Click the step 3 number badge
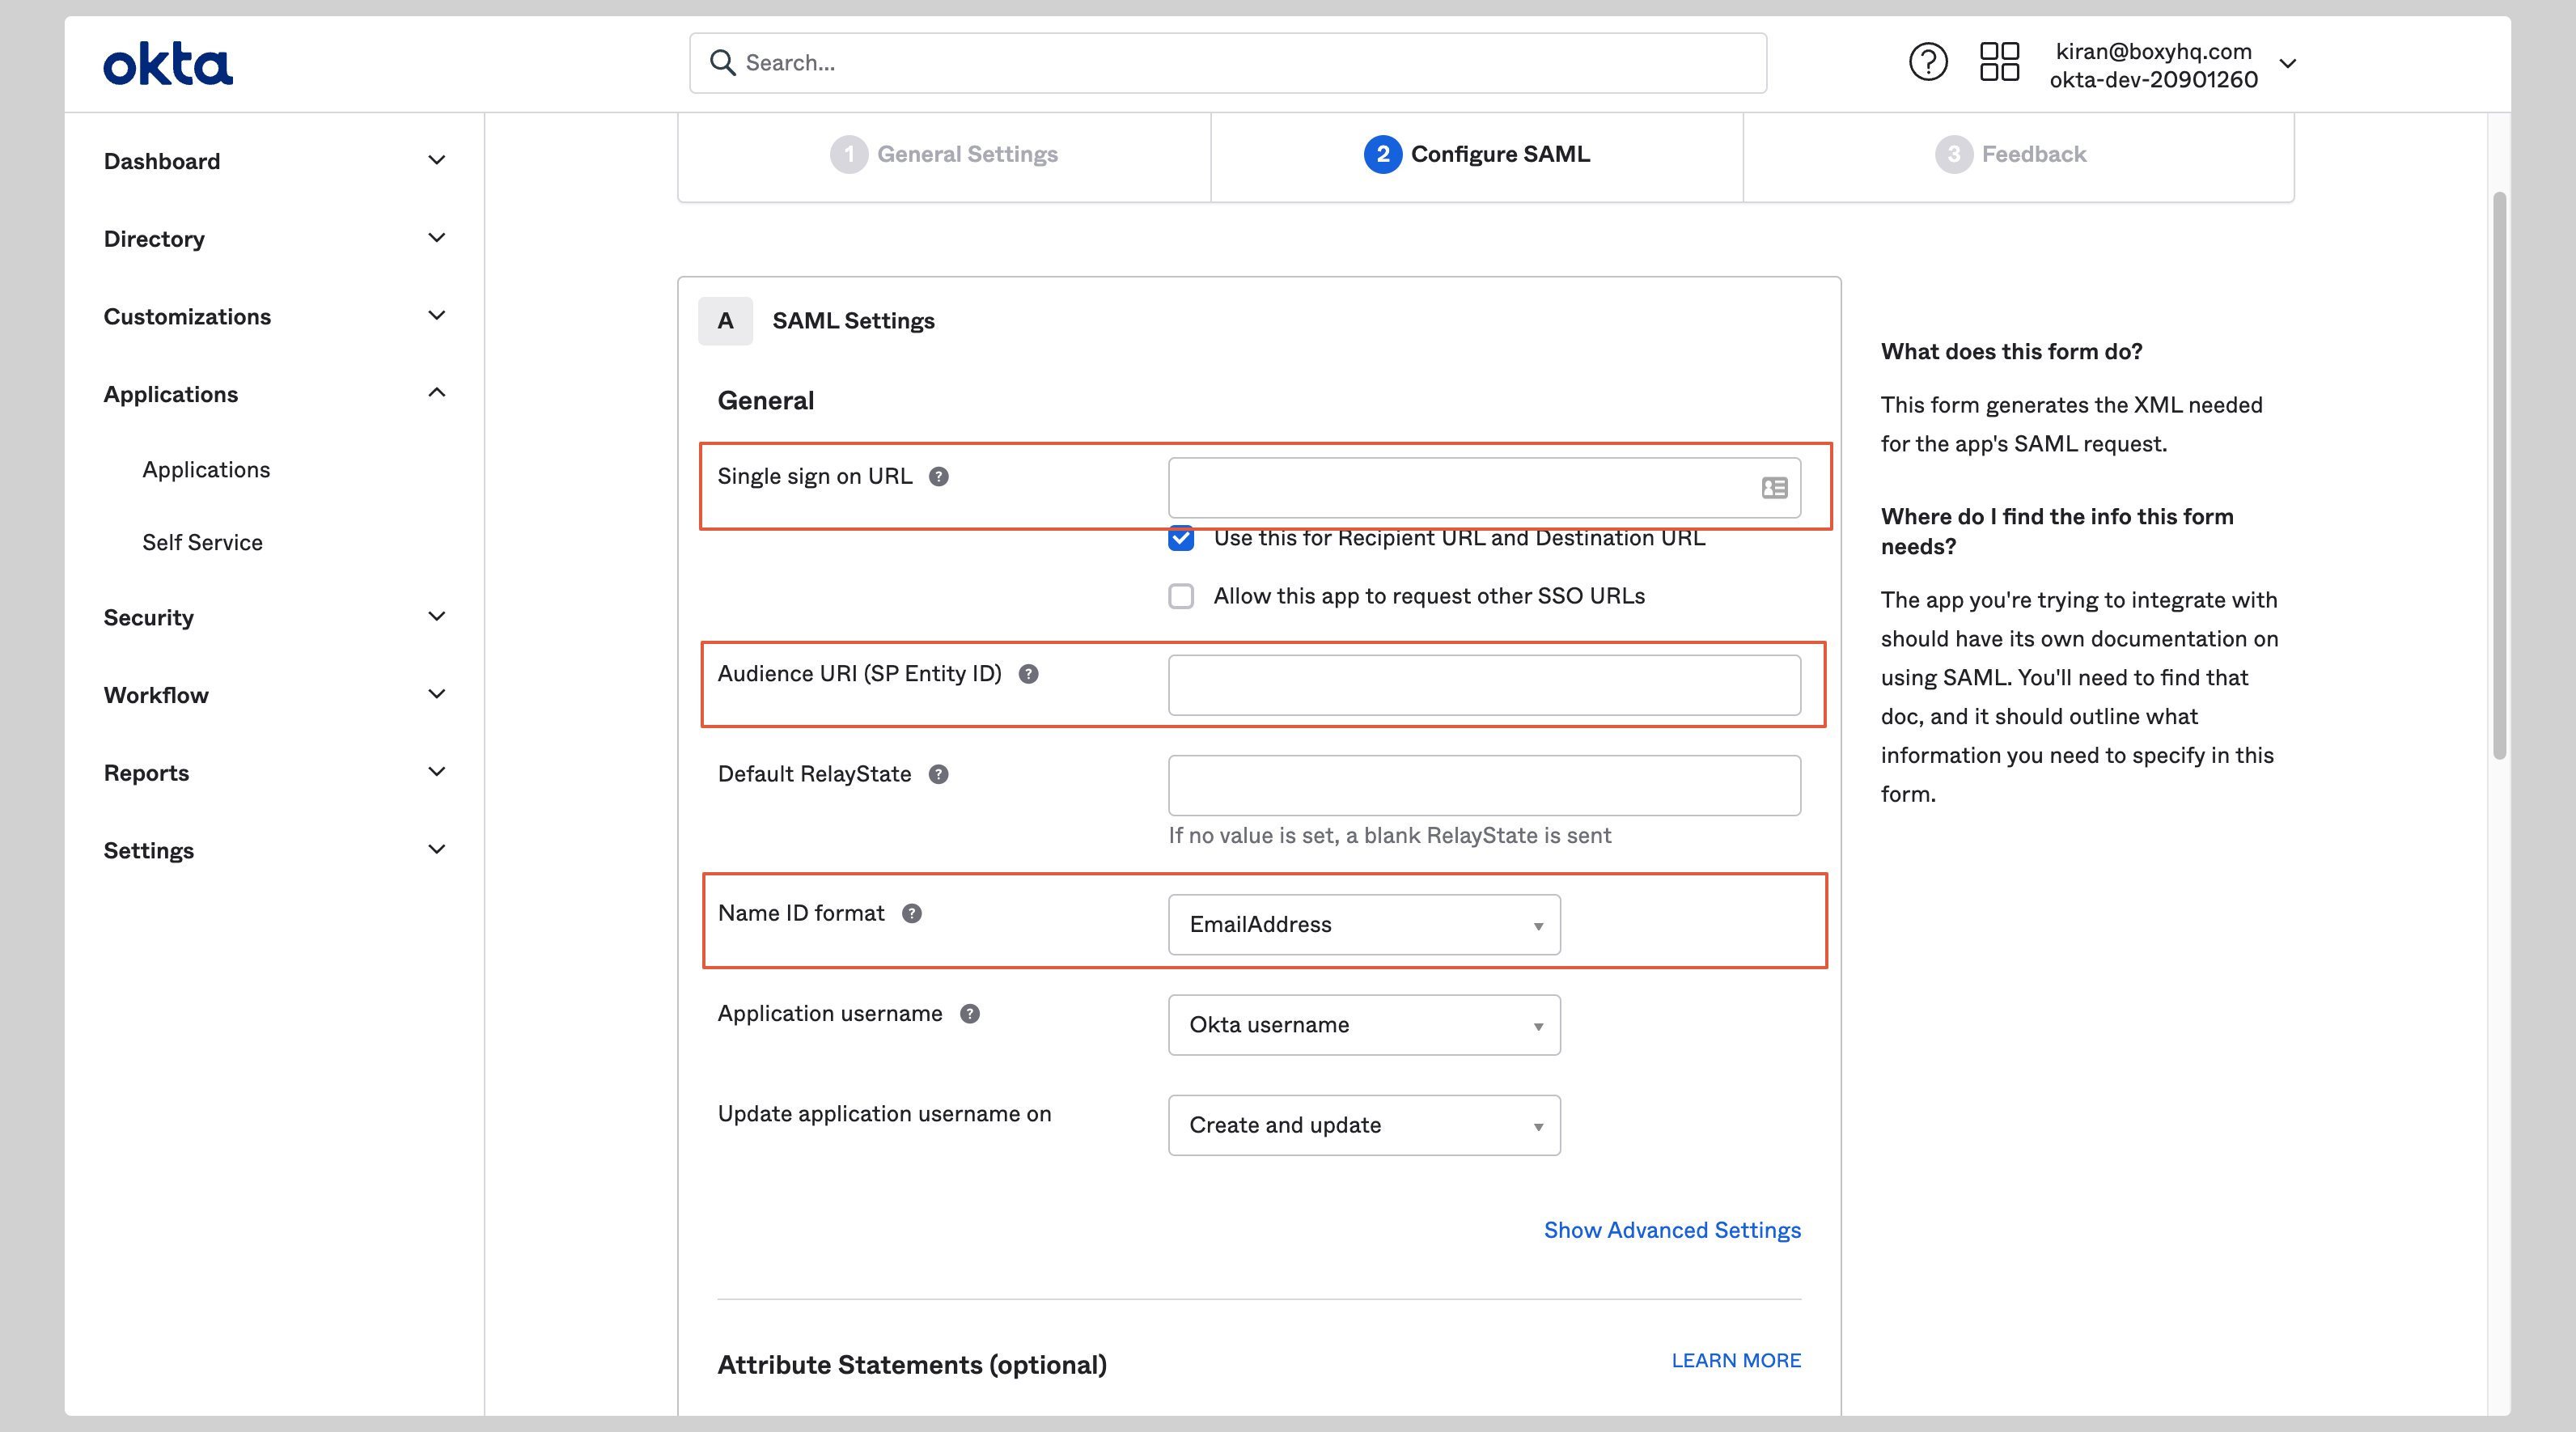The width and height of the screenshot is (2576, 1432). (x=1954, y=154)
